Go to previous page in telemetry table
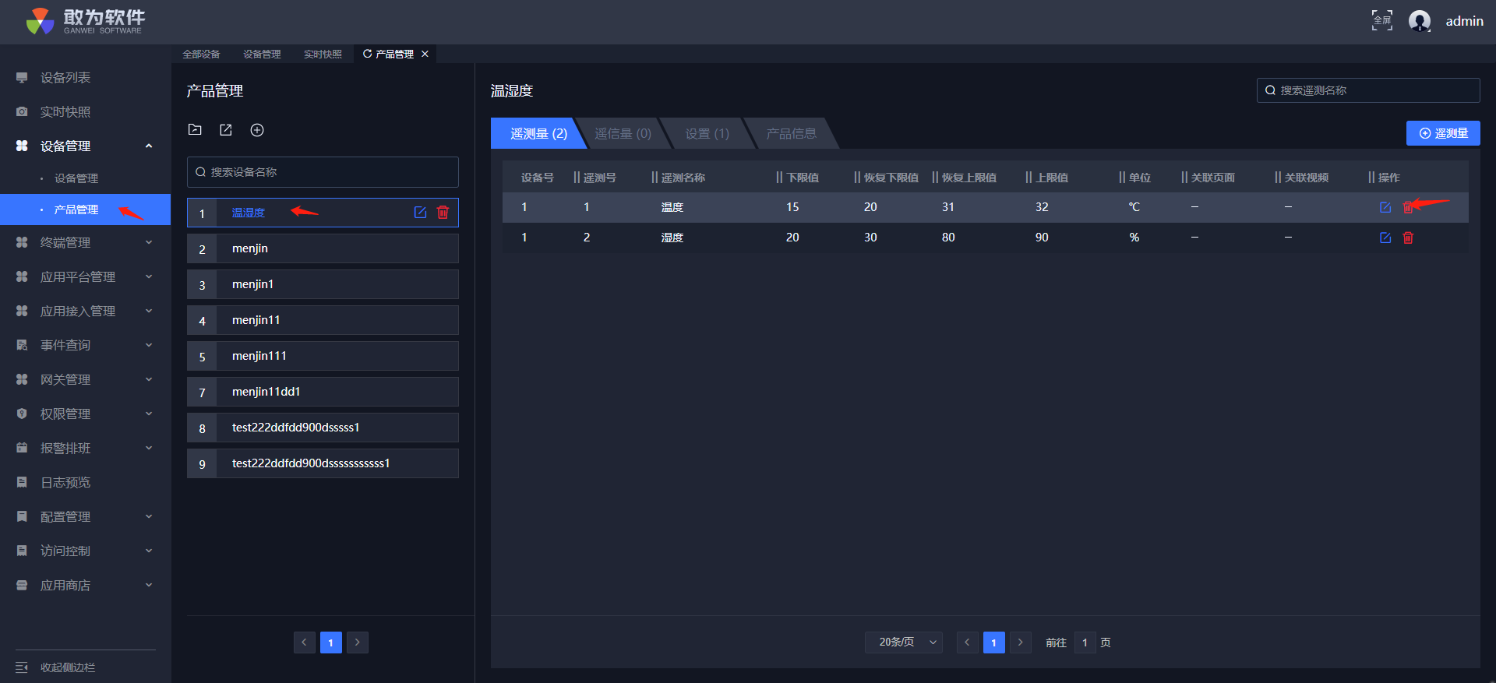1496x683 pixels. coord(968,643)
